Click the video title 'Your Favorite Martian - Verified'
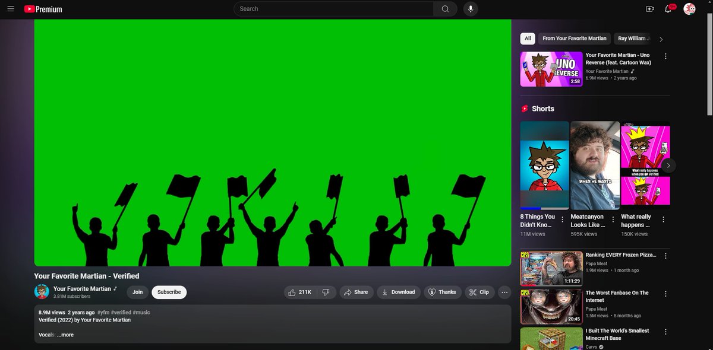713x350 pixels. click(x=87, y=276)
